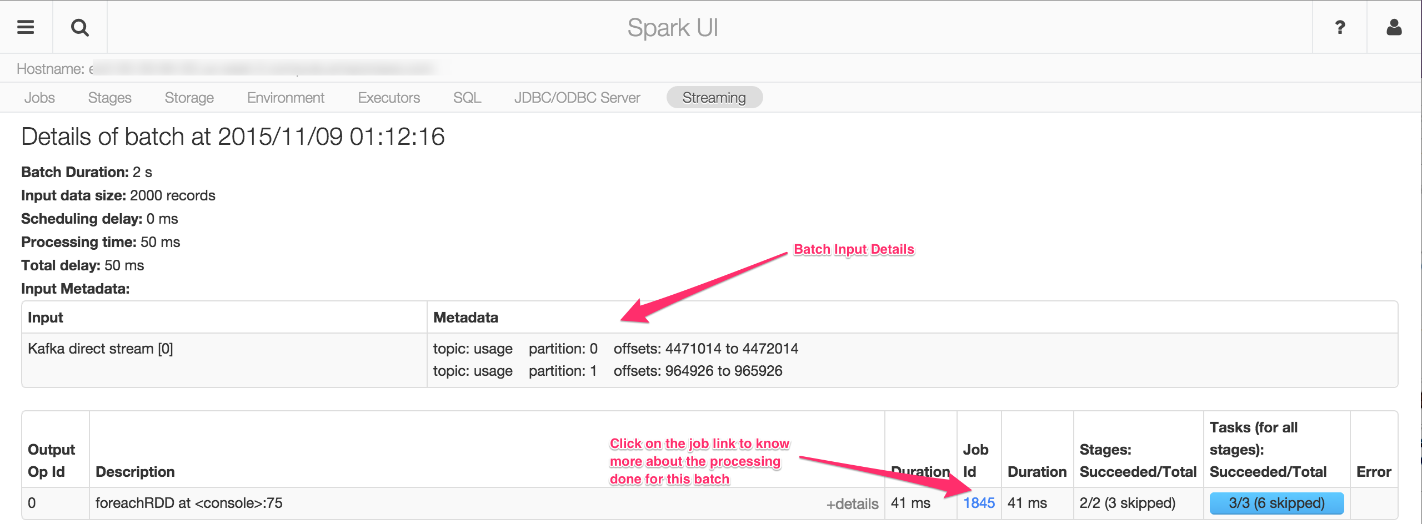Click the 3/3 (6 skipped) tasks progress bar
The width and height of the screenshot is (1422, 524).
tap(1276, 503)
